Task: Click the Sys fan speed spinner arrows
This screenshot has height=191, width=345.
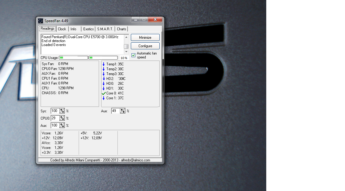Action: click(x=62, y=111)
